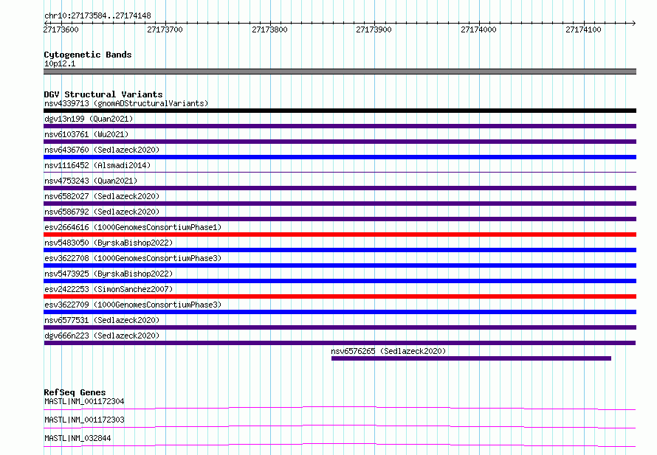Click the RefSeq Genes track title

pos(75,392)
